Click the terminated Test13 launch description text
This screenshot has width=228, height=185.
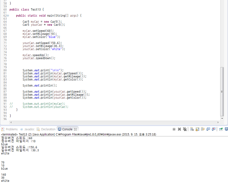click(79, 134)
